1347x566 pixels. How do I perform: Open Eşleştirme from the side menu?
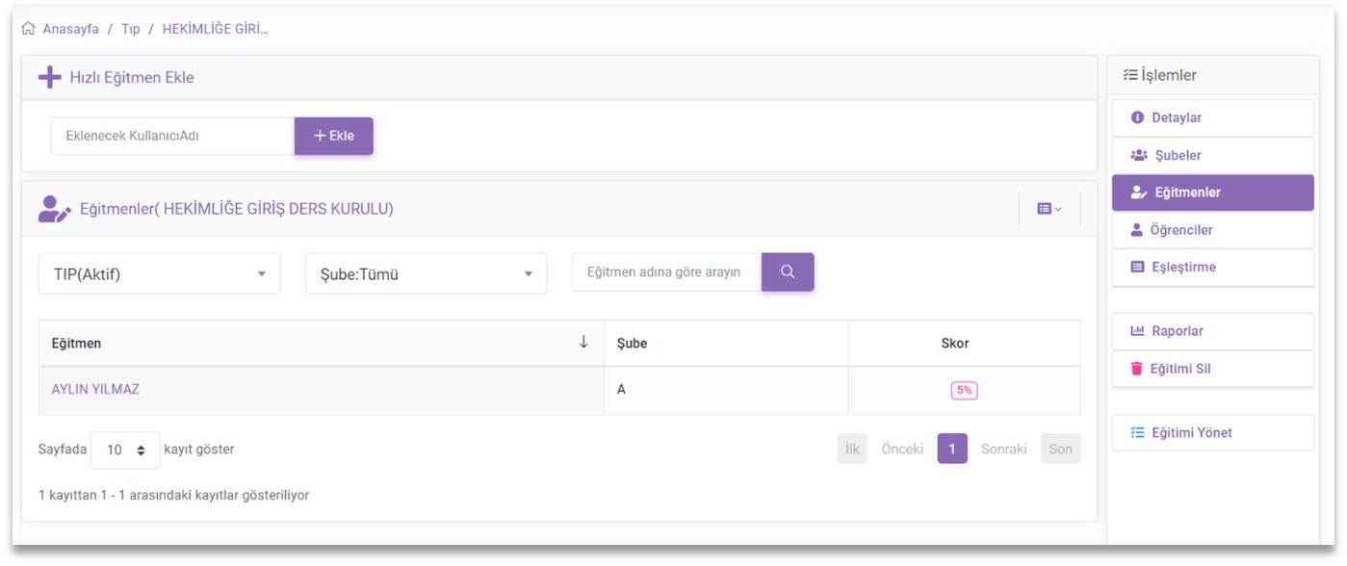pos(1212,267)
